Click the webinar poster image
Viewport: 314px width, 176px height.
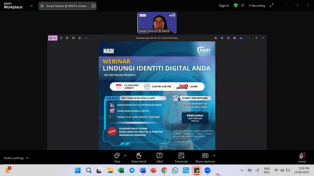[x=157, y=96]
